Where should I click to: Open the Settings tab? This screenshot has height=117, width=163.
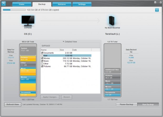(81, 4)
